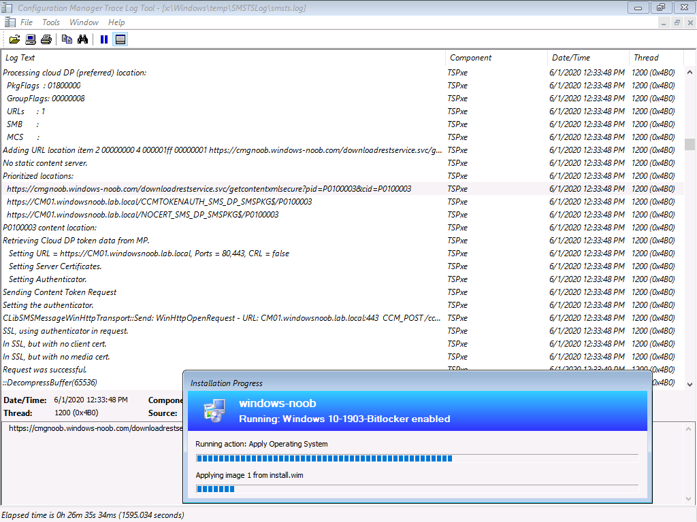
Task: Click the Date/Time value in details pane
Action: 91,400
